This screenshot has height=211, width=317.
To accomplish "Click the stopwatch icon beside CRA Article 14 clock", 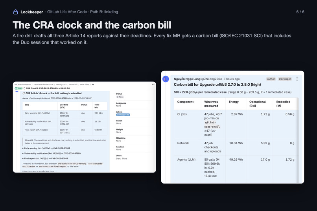I will [x=24, y=93].
